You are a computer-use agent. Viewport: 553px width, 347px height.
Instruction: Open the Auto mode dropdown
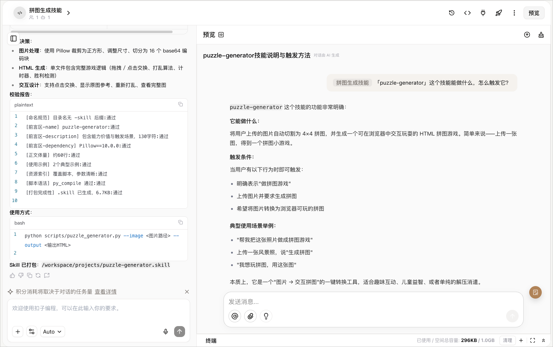[52, 332]
